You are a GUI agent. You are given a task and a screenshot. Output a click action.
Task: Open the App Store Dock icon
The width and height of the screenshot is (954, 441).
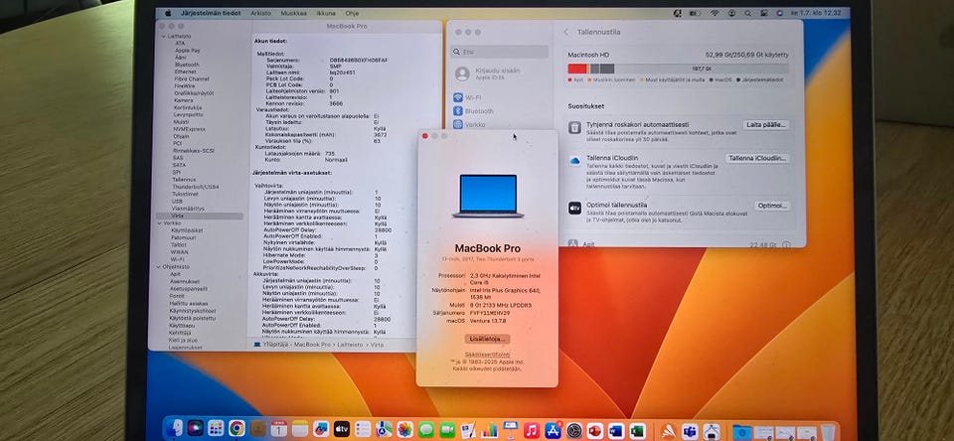click(554, 430)
